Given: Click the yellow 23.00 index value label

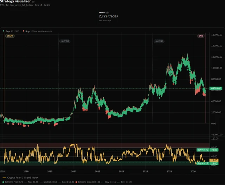Looking at the screenshot, I should pos(214,160).
